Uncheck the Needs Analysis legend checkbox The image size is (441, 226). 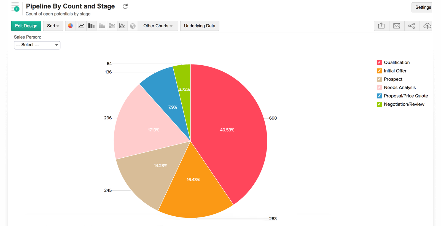pyautogui.click(x=379, y=88)
